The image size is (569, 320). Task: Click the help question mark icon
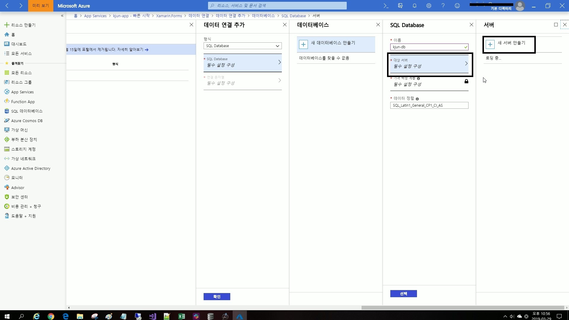click(x=443, y=6)
